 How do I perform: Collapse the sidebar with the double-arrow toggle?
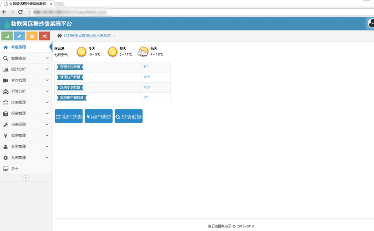tap(26, 178)
